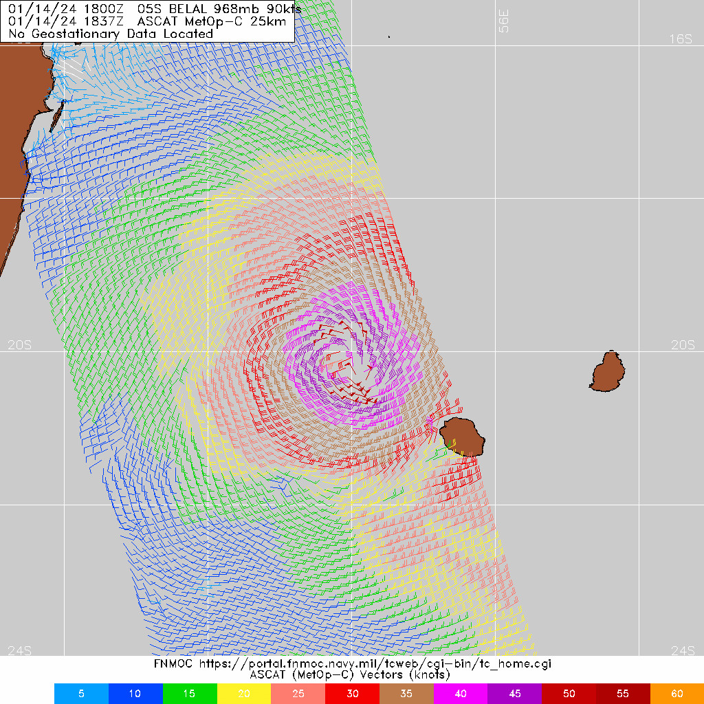The image size is (704, 704).
Task: Click the left-side 24S latitude label
Action: click(20, 650)
